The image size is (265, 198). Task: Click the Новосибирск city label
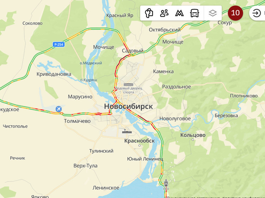click(x=129, y=106)
